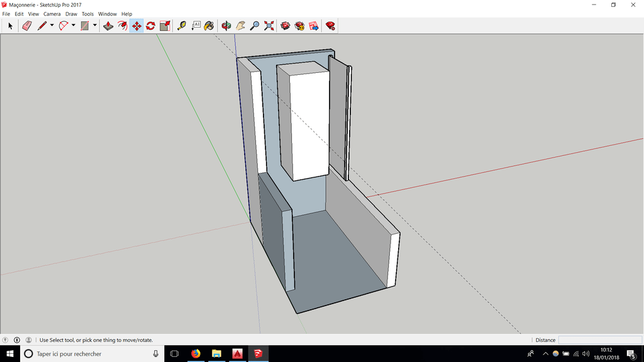Click the SketchUp taskbar icon

(x=258, y=354)
